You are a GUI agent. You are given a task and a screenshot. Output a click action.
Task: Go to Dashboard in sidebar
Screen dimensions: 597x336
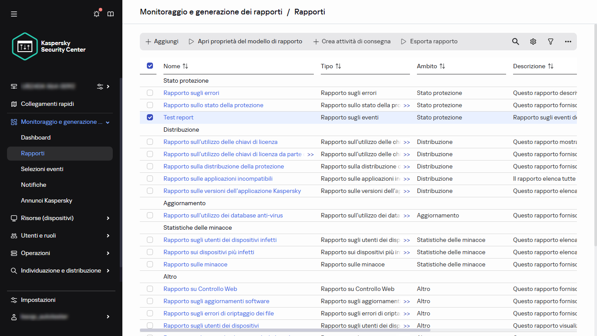pyautogui.click(x=36, y=137)
